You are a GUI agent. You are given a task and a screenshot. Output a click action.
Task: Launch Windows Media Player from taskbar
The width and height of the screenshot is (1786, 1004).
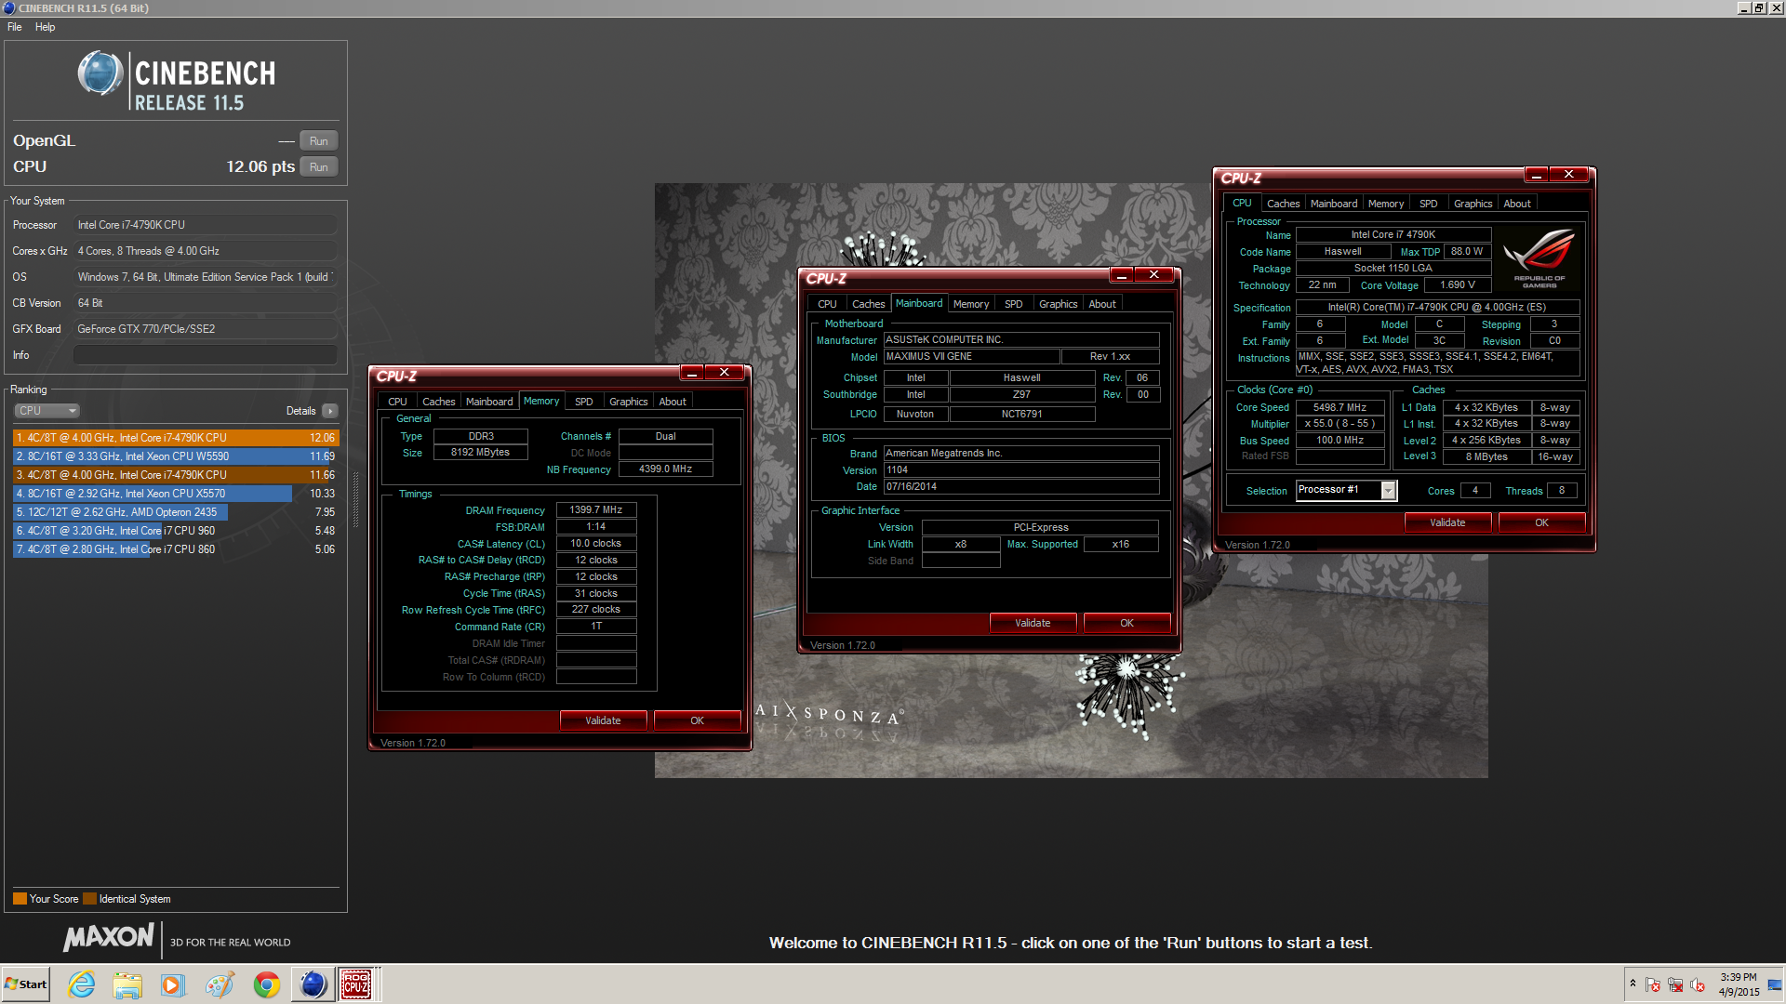click(x=173, y=984)
